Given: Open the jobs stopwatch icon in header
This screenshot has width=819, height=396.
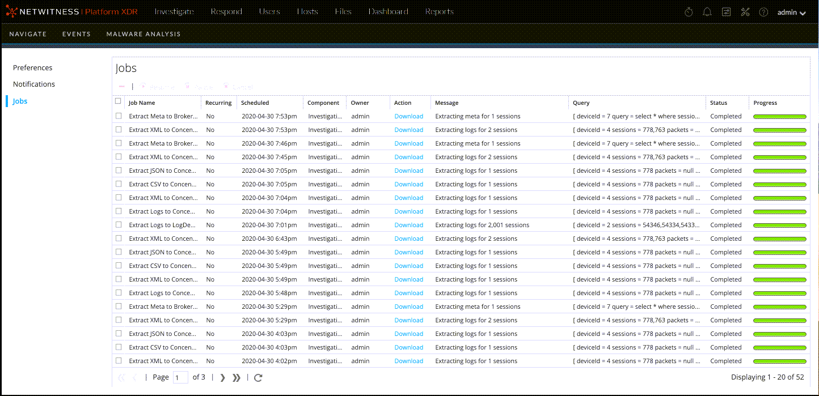Looking at the screenshot, I should click(689, 12).
